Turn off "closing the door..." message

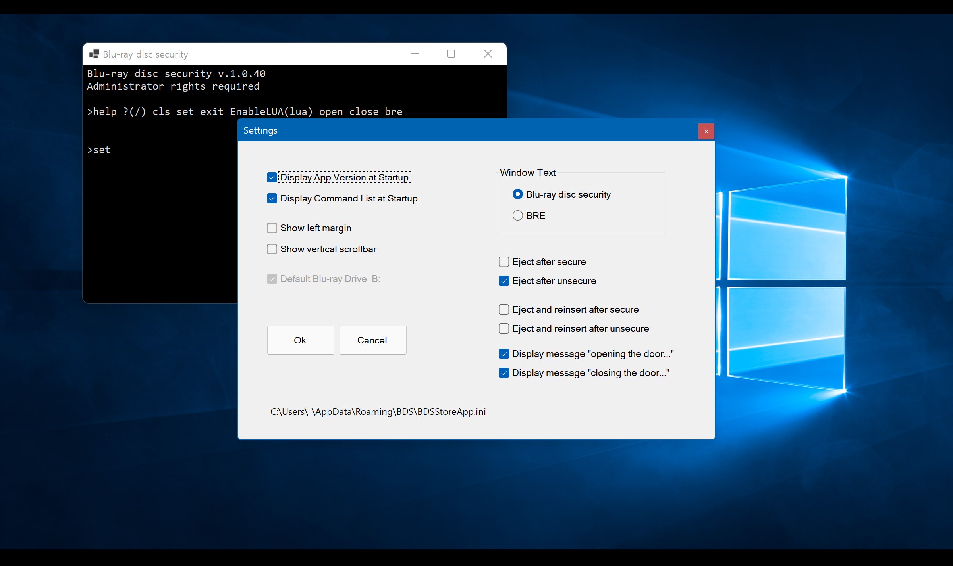(504, 373)
